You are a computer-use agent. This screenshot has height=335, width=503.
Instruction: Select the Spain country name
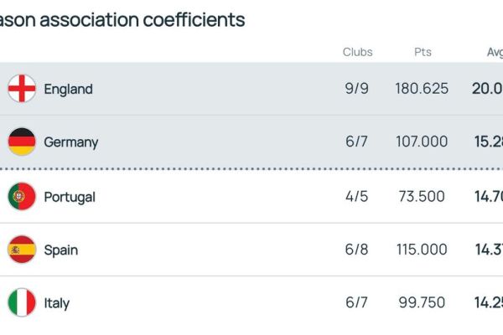tap(60, 250)
